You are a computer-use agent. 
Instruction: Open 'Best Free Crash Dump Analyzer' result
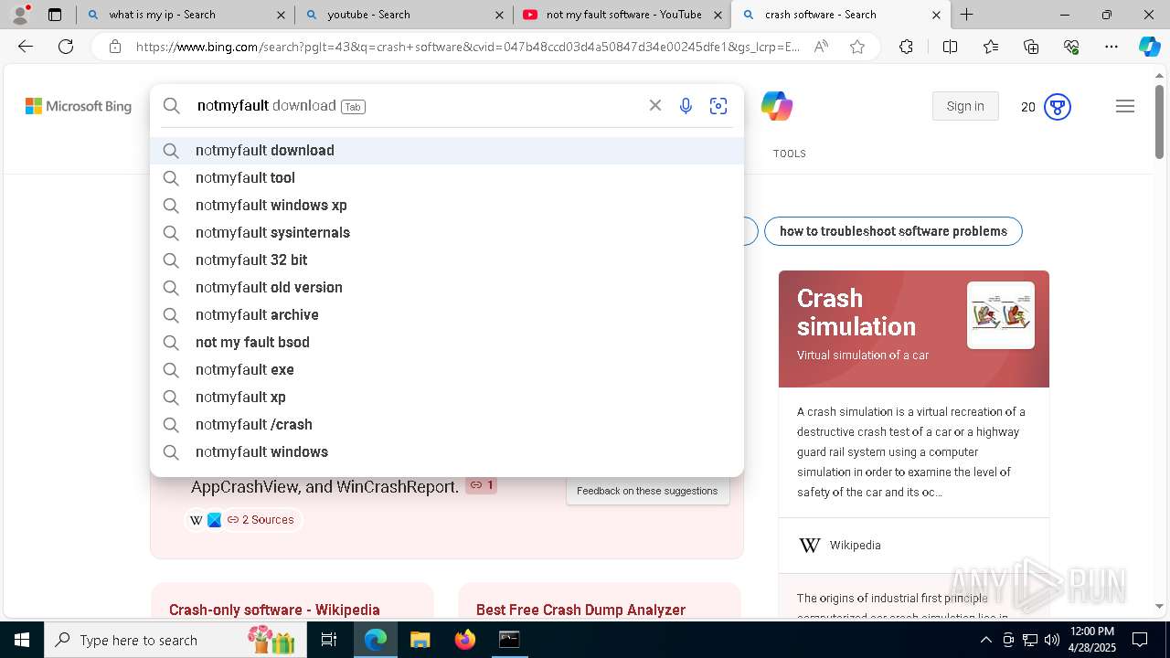[x=580, y=610]
